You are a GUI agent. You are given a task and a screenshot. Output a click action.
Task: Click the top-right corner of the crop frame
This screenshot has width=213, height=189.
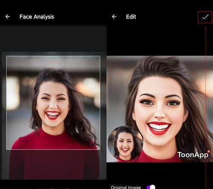tap(100, 56)
